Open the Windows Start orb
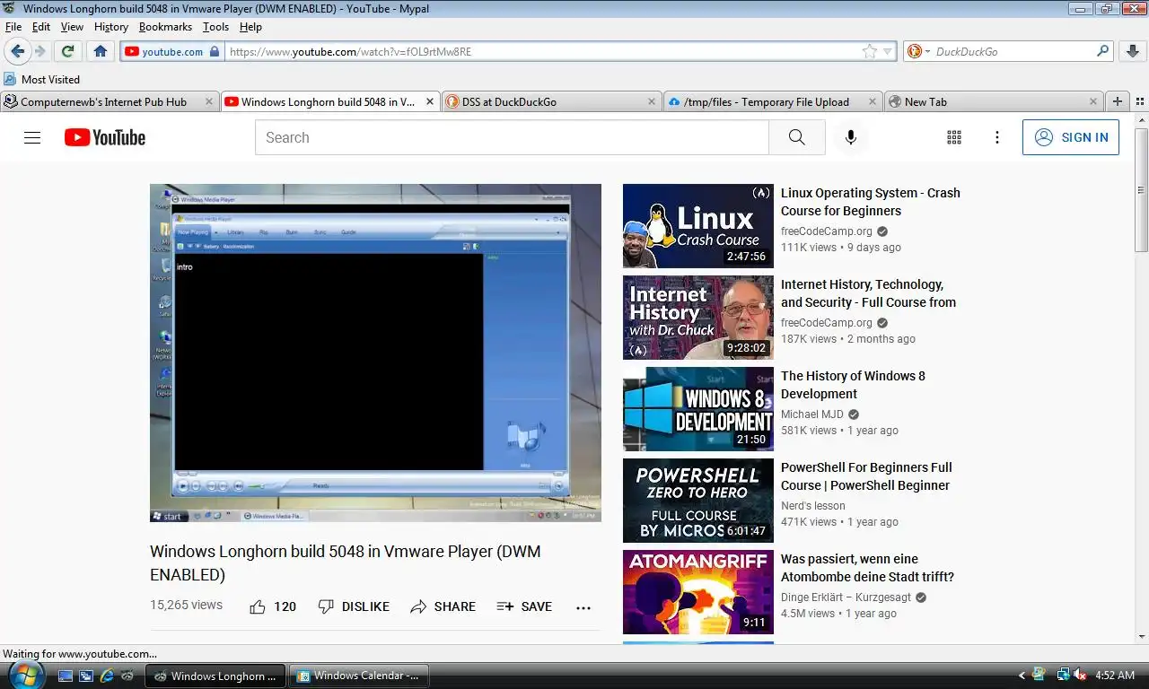The height and width of the screenshot is (689, 1149). [26, 675]
